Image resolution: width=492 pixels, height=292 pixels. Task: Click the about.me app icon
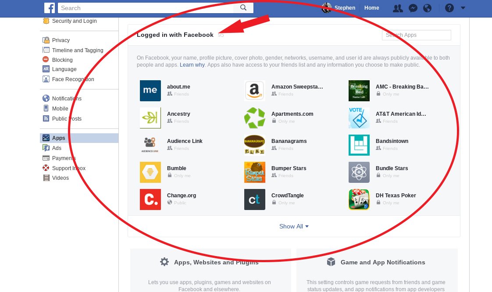point(150,91)
